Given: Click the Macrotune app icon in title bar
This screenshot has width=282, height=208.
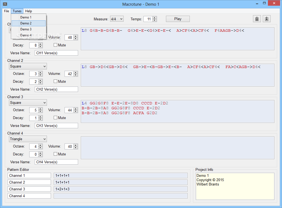Looking at the screenshot, I should coord(5,4).
